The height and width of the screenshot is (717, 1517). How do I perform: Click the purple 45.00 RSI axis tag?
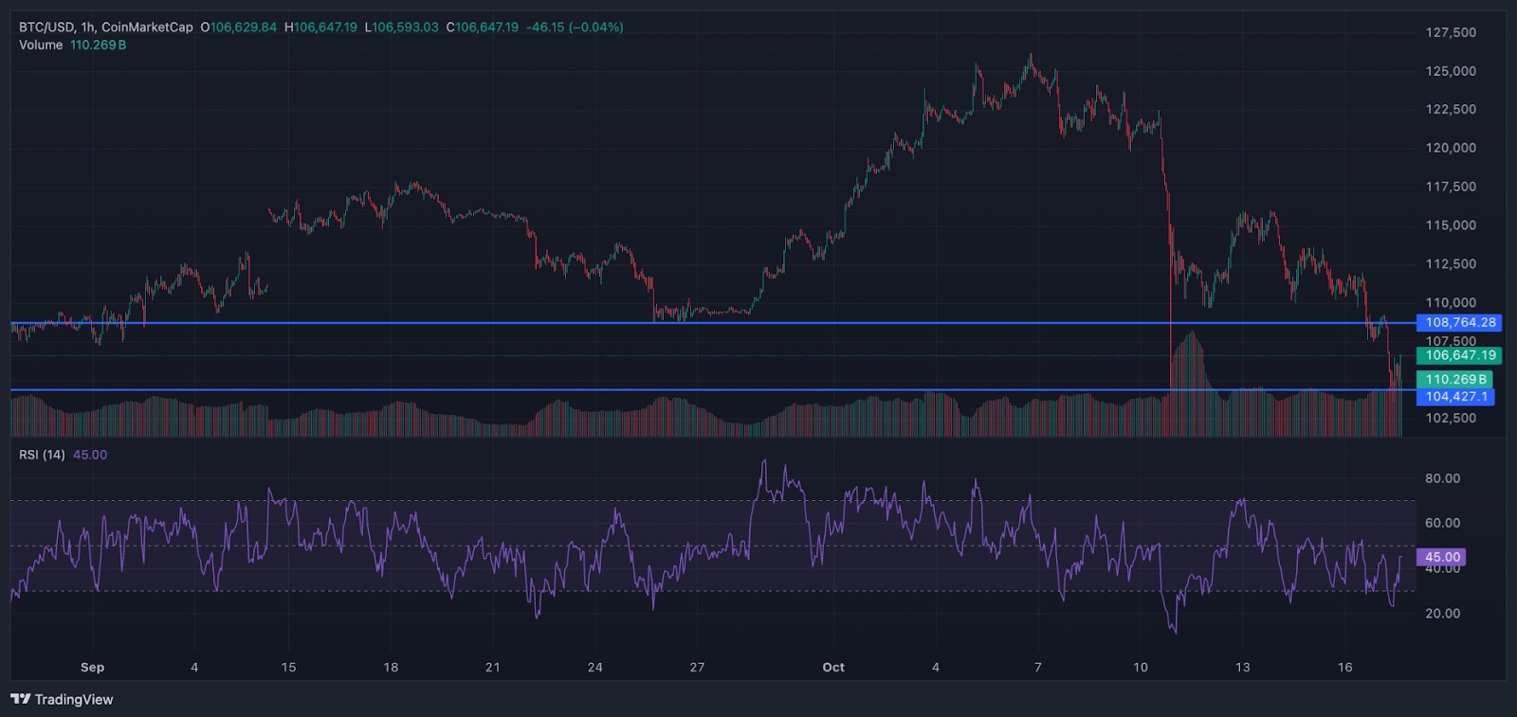(x=1441, y=557)
